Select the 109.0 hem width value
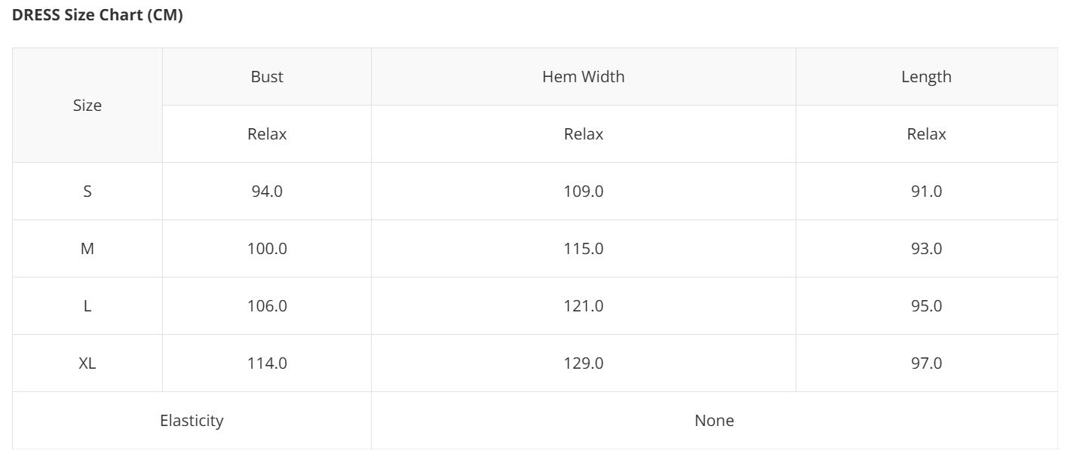1080x469 pixels. pos(583,192)
